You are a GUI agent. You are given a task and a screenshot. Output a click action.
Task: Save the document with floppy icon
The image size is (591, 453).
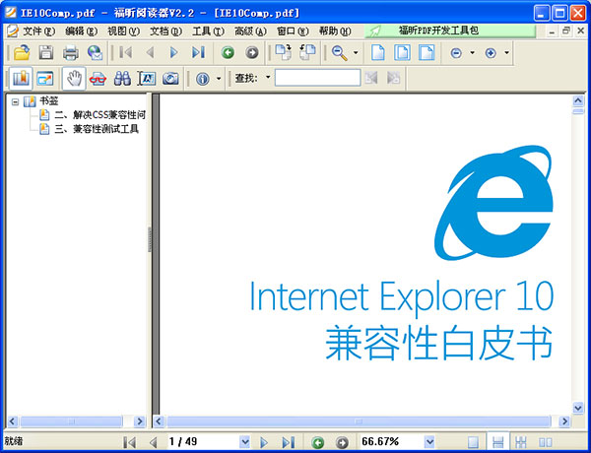(x=46, y=52)
